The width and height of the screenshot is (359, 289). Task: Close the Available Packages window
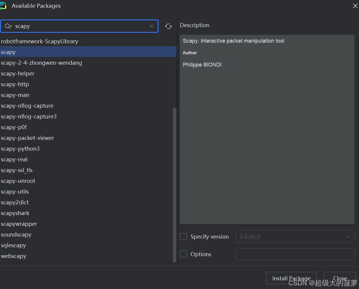pyautogui.click(x=355, y=6)
